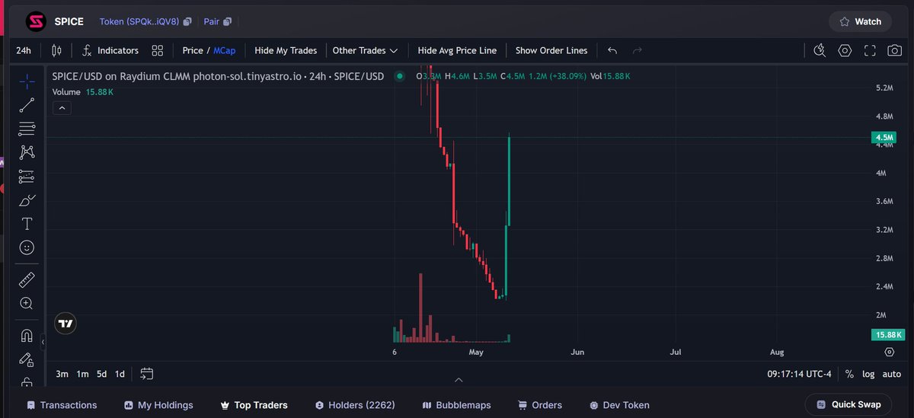Open the indicator templates grid icon
This screenshot has width=914, height=418.
[x=158, y=50]
